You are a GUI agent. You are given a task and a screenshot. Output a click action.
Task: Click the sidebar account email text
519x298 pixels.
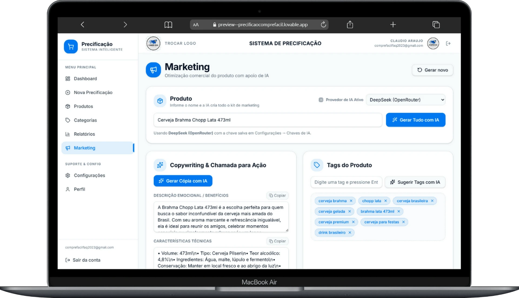(x=89, y=247)
